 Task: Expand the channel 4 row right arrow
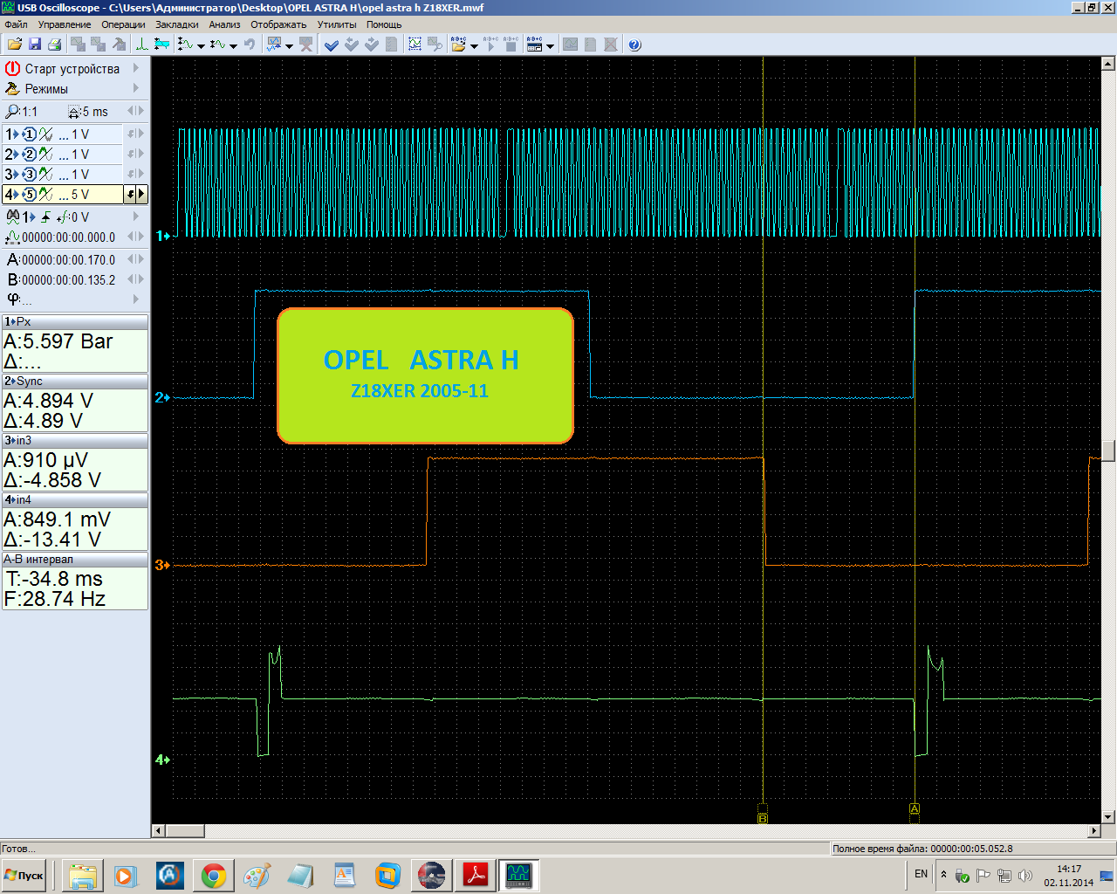coord(141,195)
